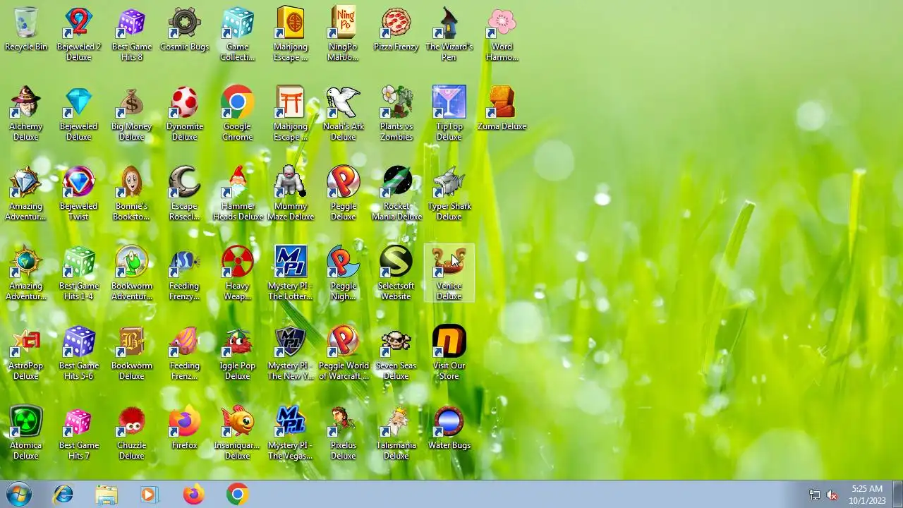Click the Rocket Mania Deluxe icon
Screen dimensions: 903x508
click(x=396, y=182)
